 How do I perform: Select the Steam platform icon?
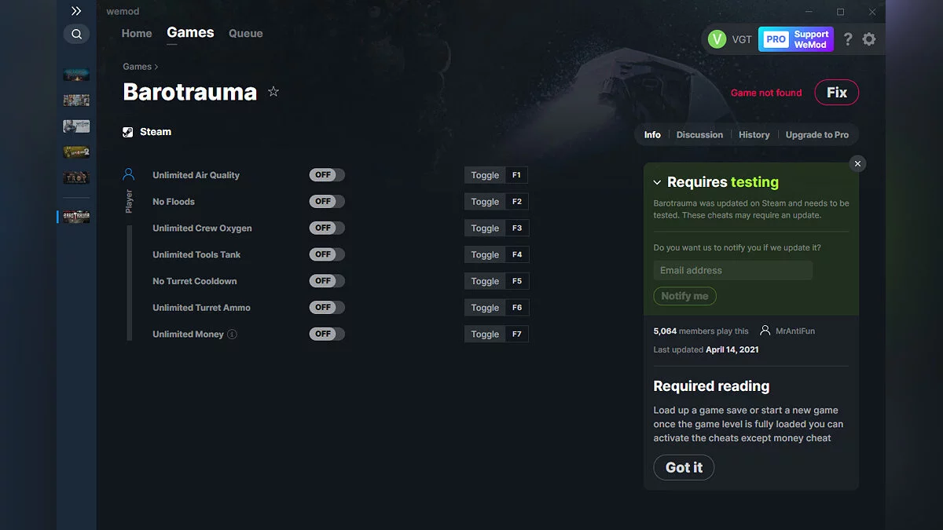click(x=127, y=131)
